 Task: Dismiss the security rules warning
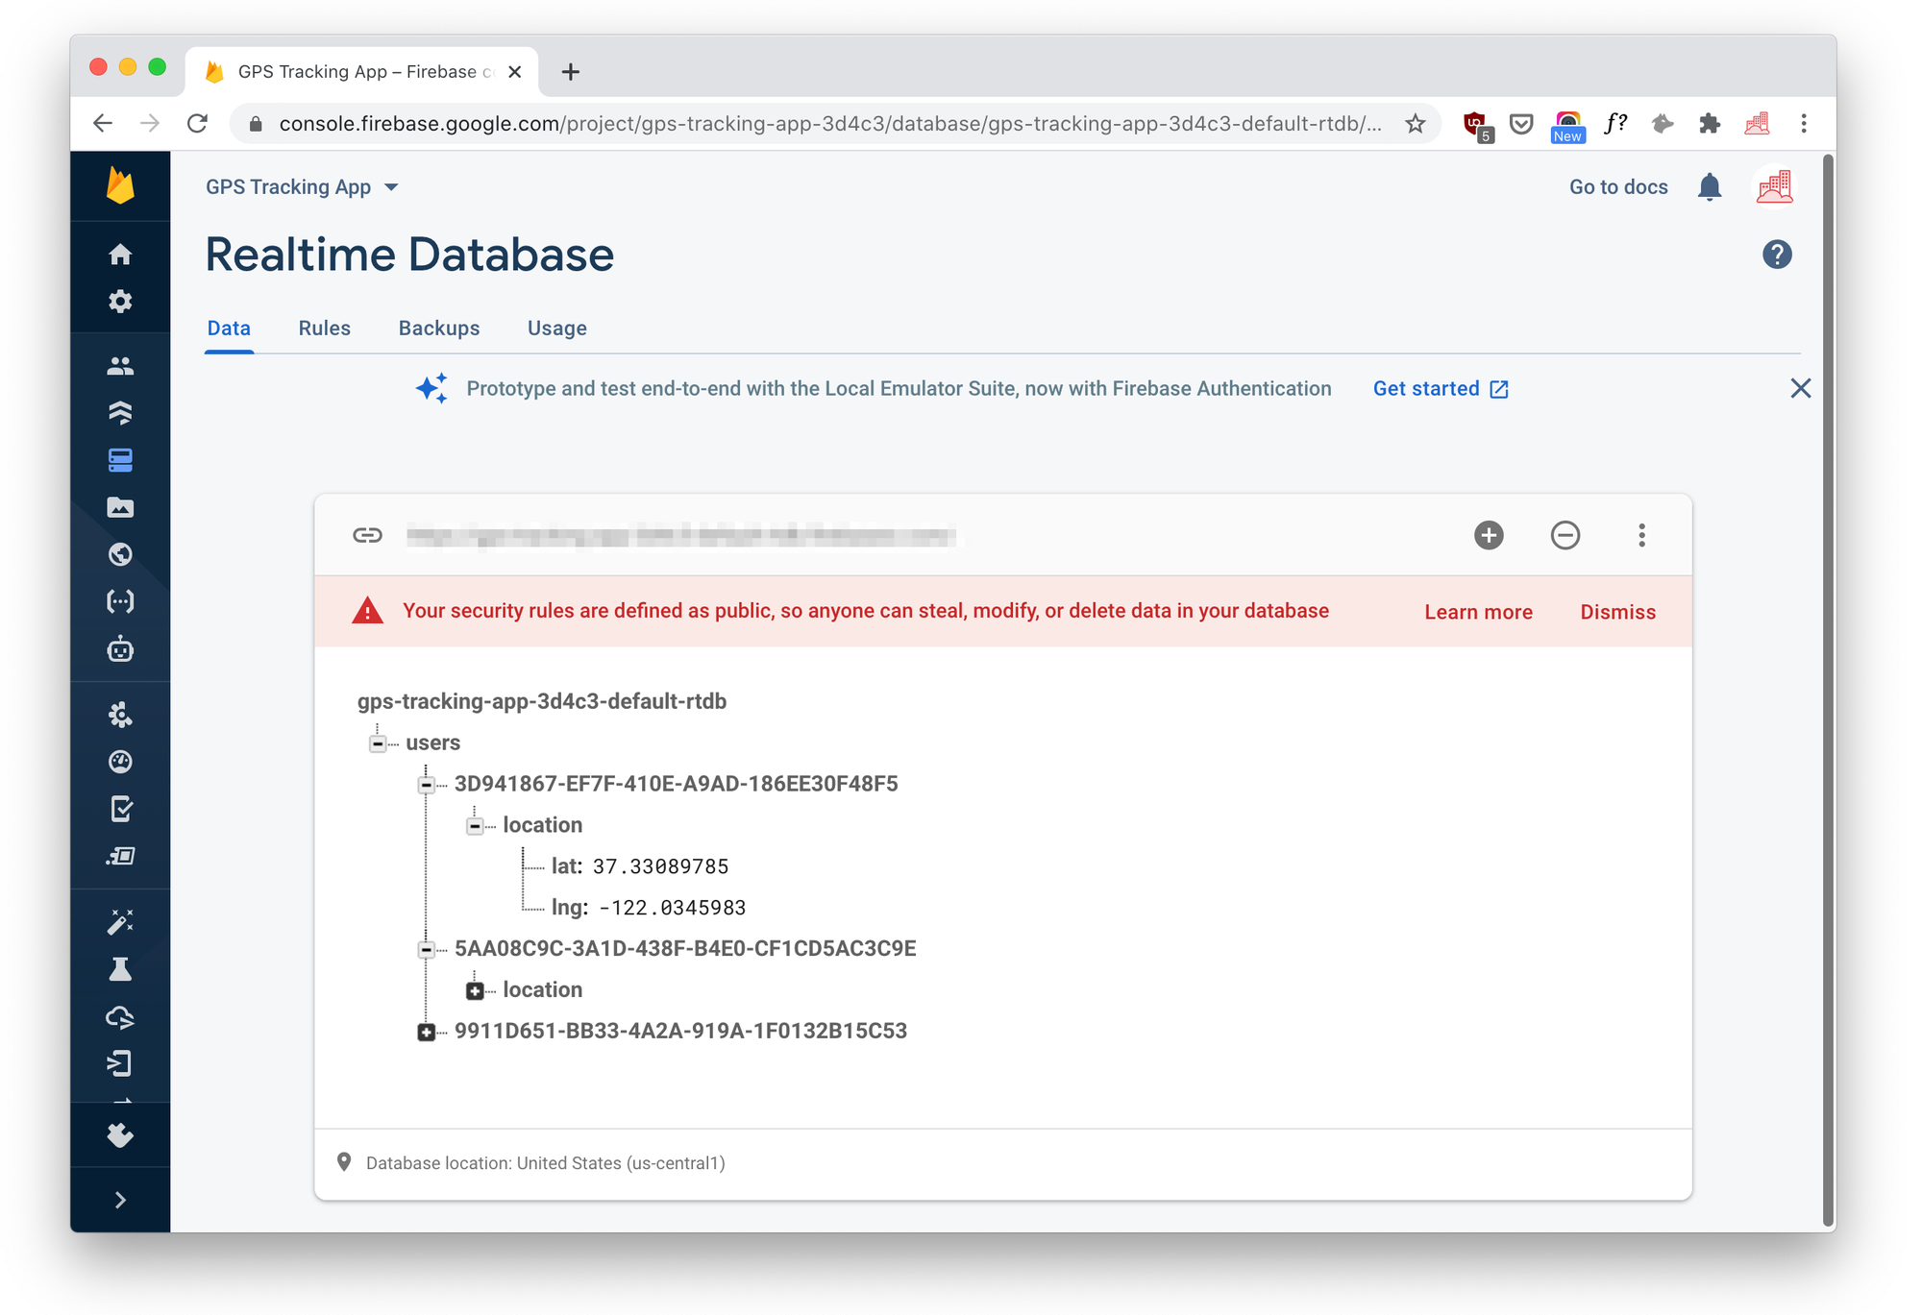click(x=1617, y=611)
